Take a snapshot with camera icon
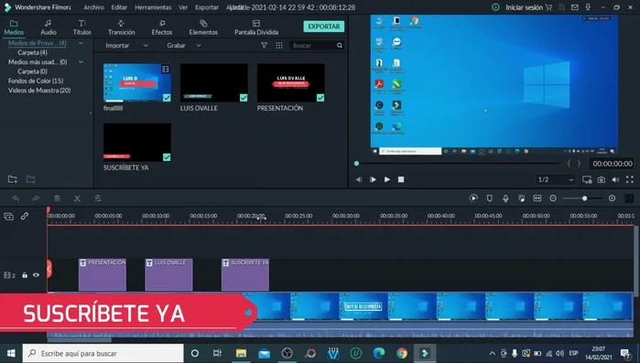640x363 pixels. (x=602, y=179)
